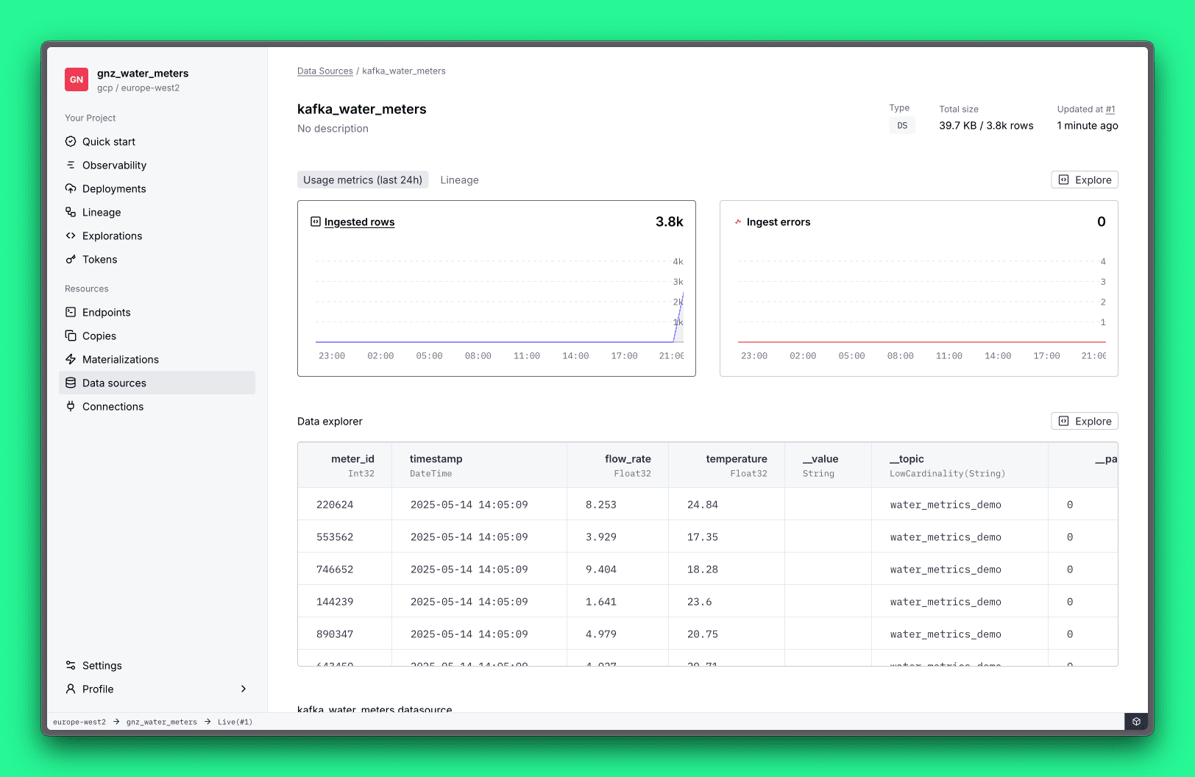Viewport: 1195px width, 777px height.
Task: Click the Explorations code brackets icon
Action: 71,235
